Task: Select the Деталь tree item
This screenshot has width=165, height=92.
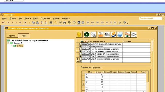Action: coord(20,46)
